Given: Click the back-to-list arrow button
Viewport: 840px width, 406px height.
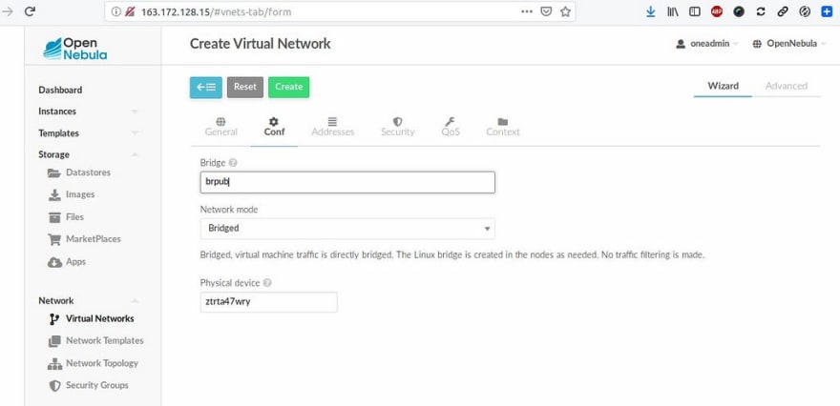Looking at the screenshot, I should click(206, 87).
